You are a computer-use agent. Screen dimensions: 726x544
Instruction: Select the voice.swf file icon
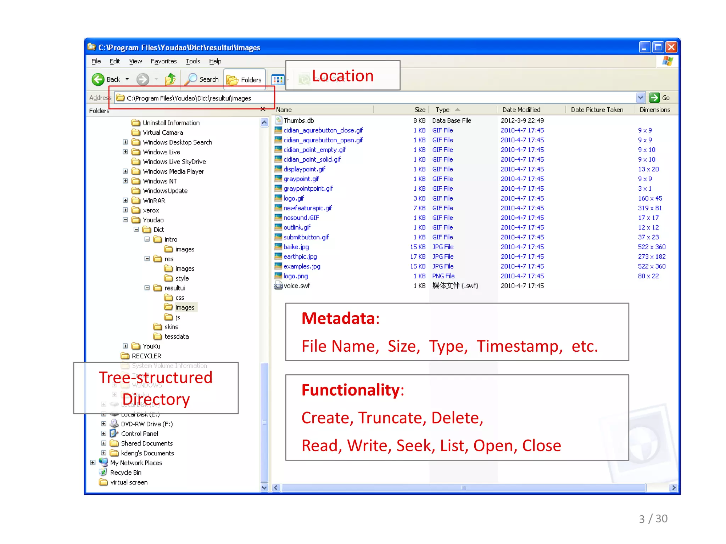[x=278, y=286]
